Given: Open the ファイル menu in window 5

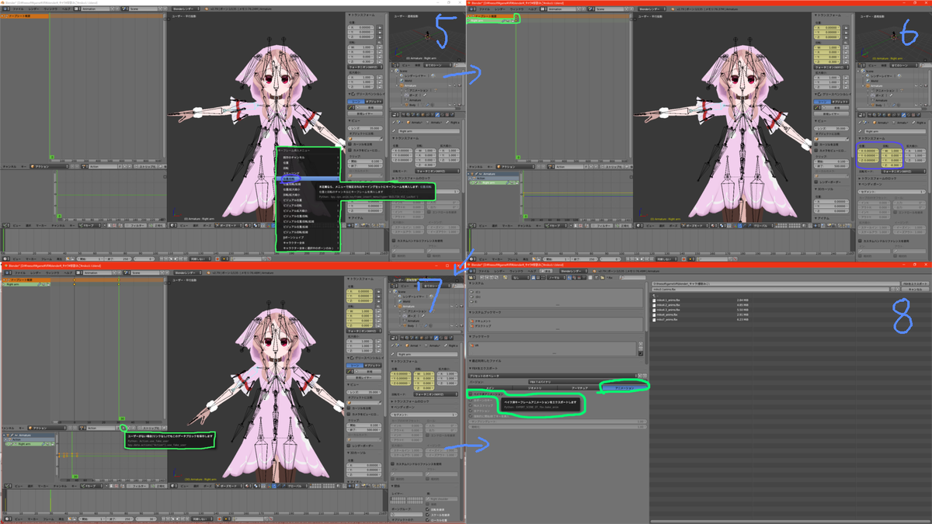Looking at the screenshot, I should 19,9.
